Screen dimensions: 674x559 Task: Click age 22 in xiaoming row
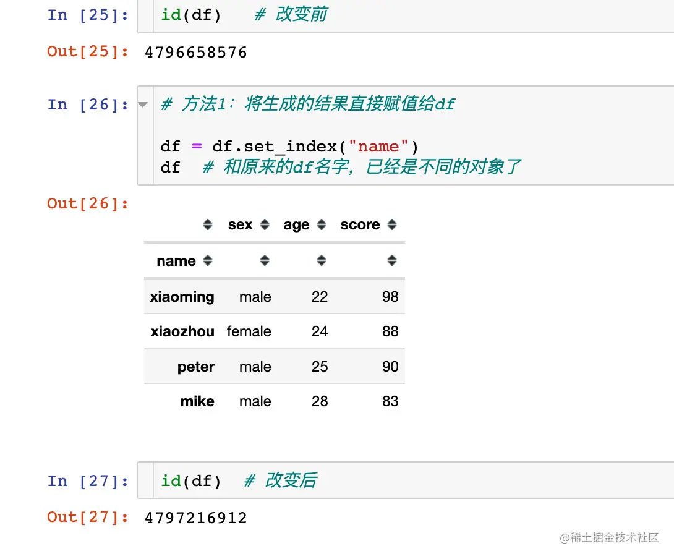(319, 297)
